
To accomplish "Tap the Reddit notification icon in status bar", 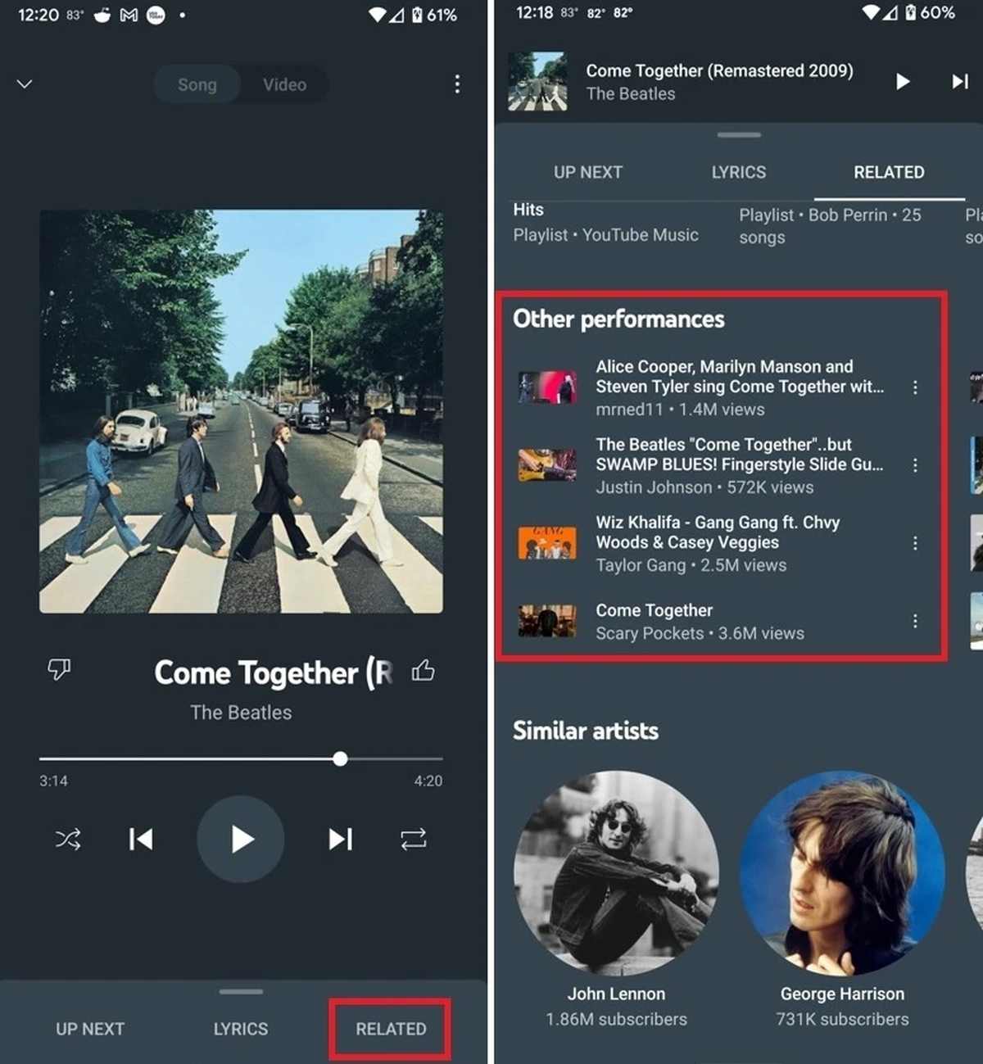I will click(x=102, y=15).
